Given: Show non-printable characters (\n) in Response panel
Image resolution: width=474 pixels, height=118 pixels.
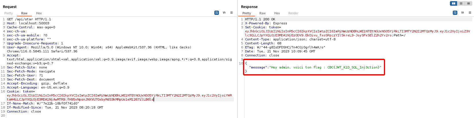Looking at the screenshot, I should [463, 13].
